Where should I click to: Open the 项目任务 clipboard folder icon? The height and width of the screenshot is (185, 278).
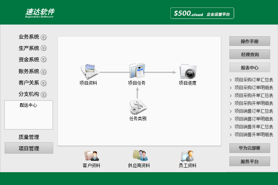click(138, 70)
